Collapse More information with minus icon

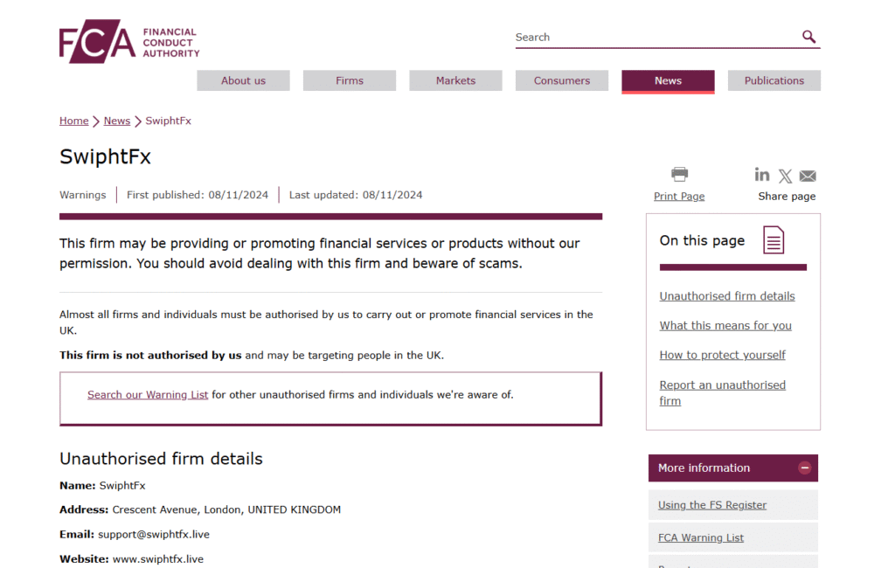point(805,468)
